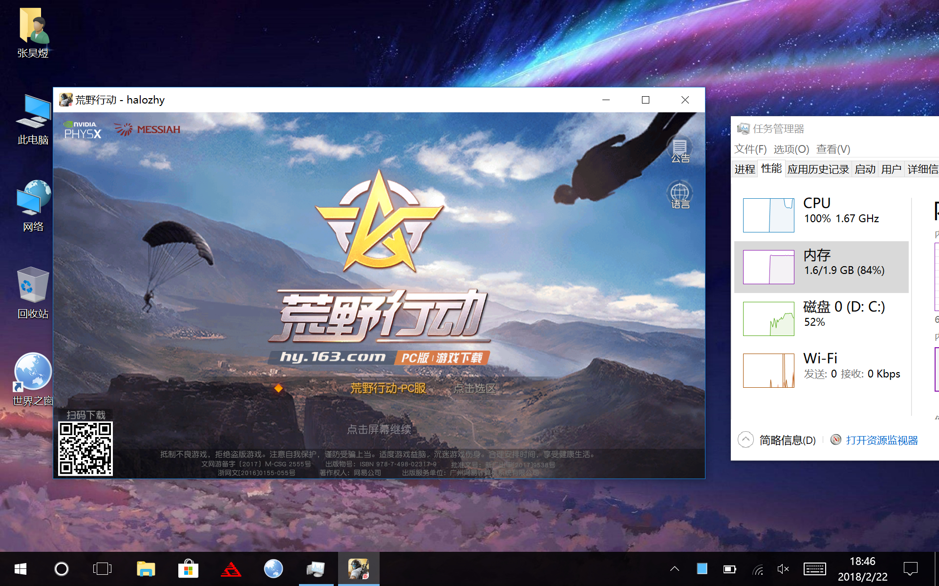This screenshot has width=939, height=586.
Task: Show hidden tray icons chevron
Action: click(x=675, y=569)
